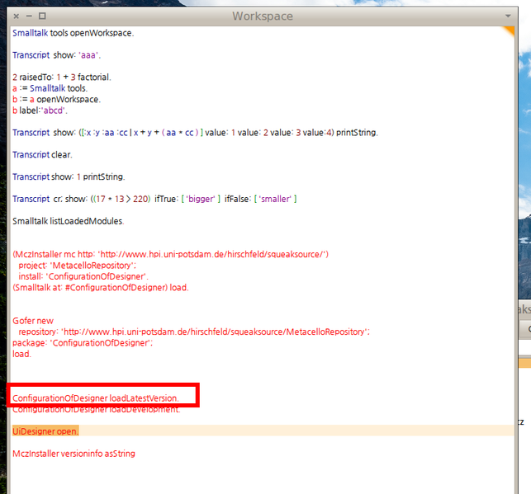
Task: Click the 'Transcript clear.' line
Action: [x=42, y=154]
